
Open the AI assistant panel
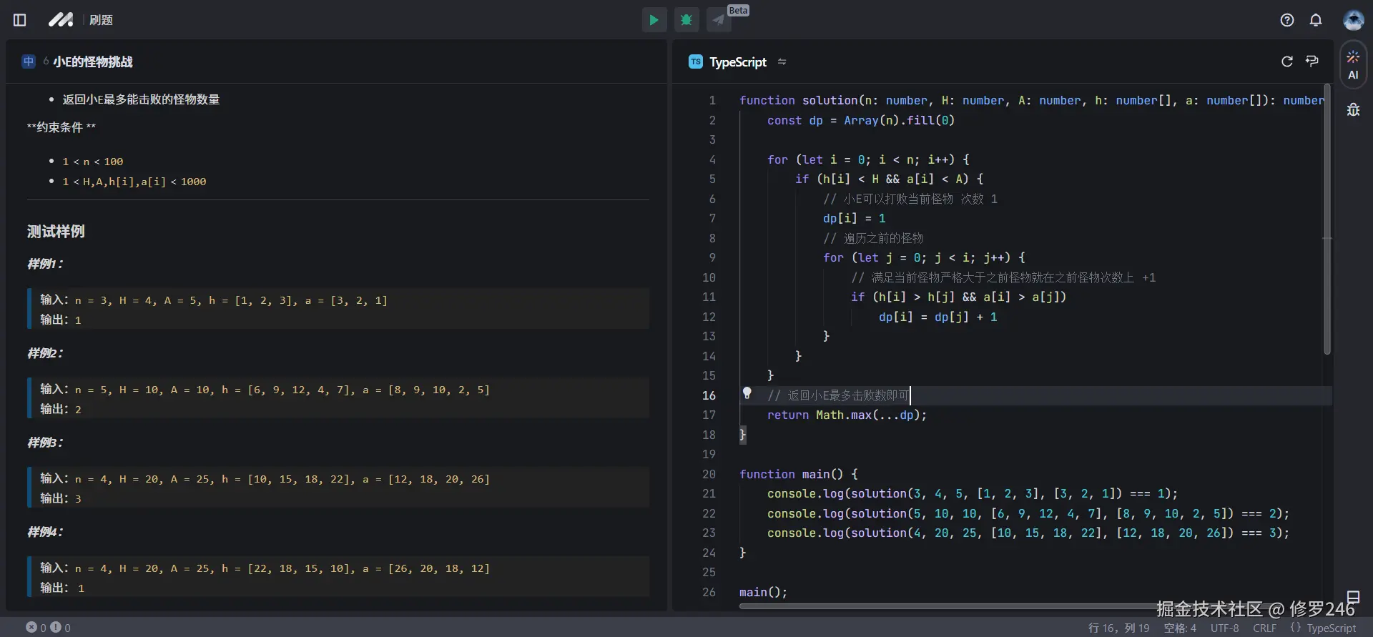coord(1353,65)
